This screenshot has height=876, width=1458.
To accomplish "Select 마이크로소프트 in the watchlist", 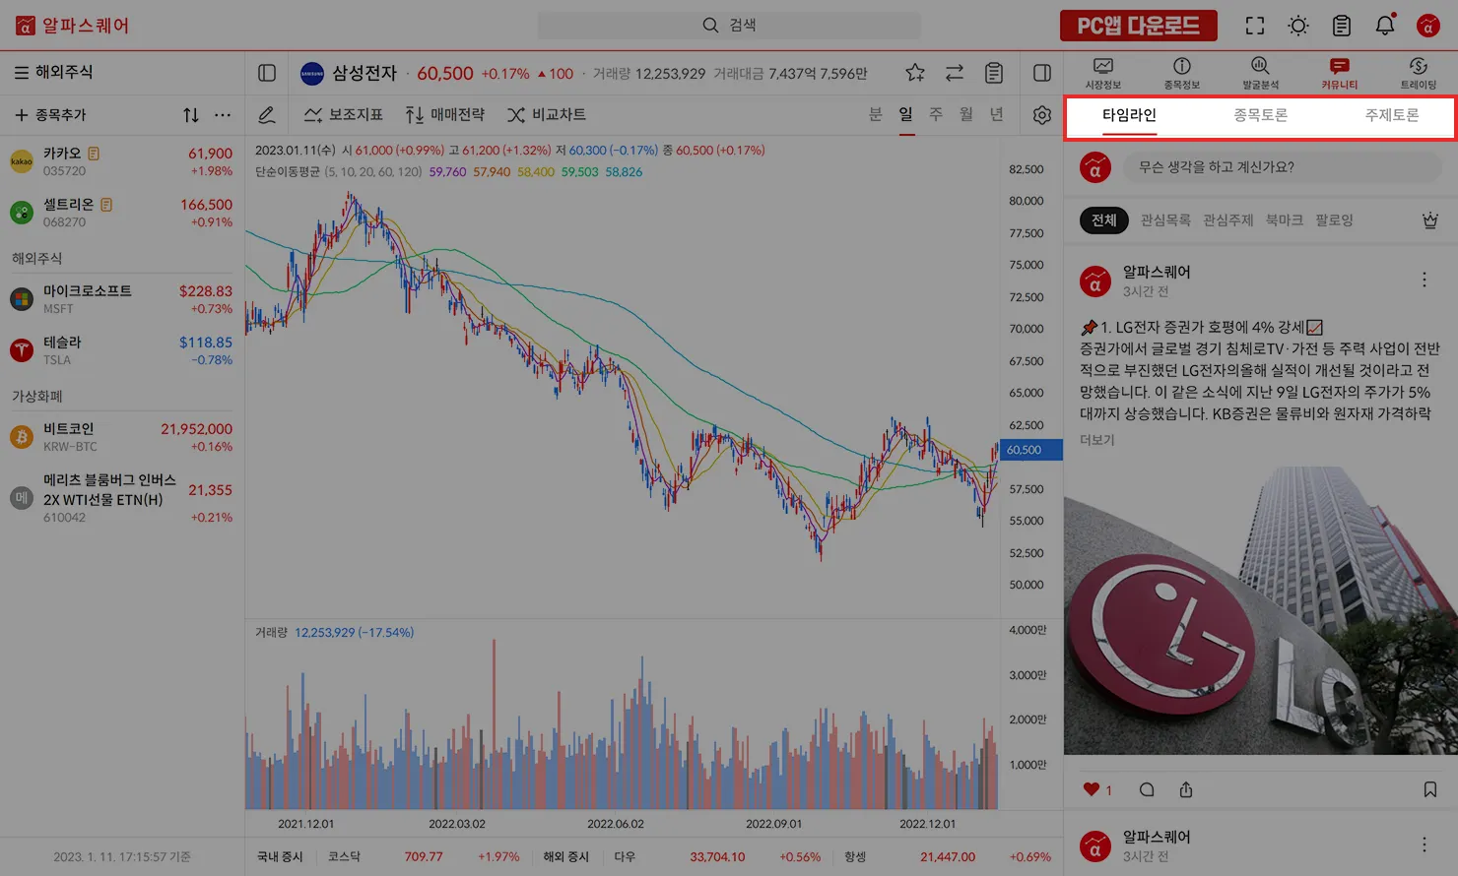I will click(x=122, y=299).
